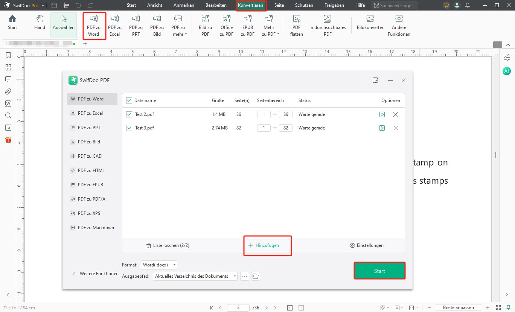Toggle the Dateiname select-all checkbox
This screenshot has height=312, width=515.
click(x=129, y=100)
